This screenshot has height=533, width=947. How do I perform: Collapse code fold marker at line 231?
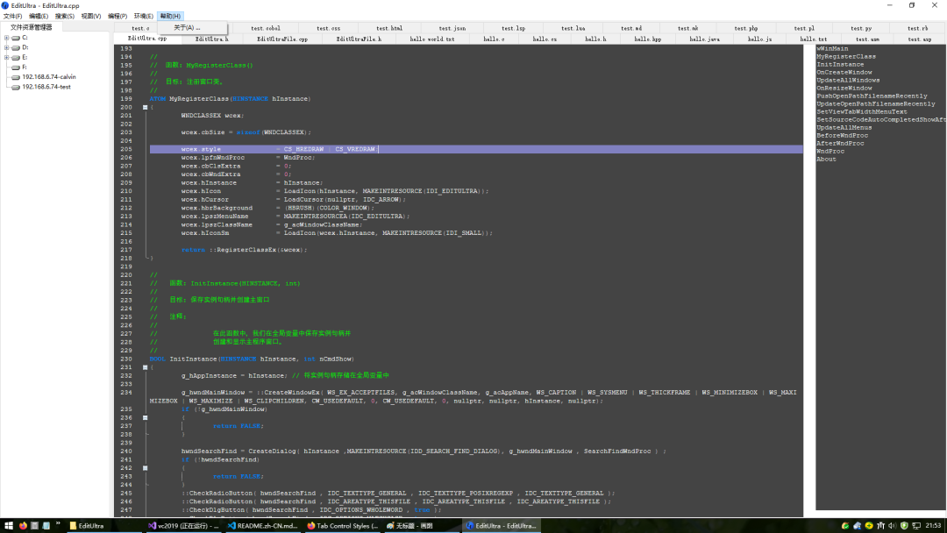point(145,367)
